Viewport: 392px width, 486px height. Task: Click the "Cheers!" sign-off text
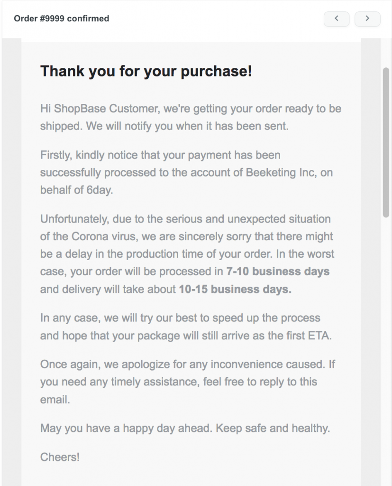(60, 457)
